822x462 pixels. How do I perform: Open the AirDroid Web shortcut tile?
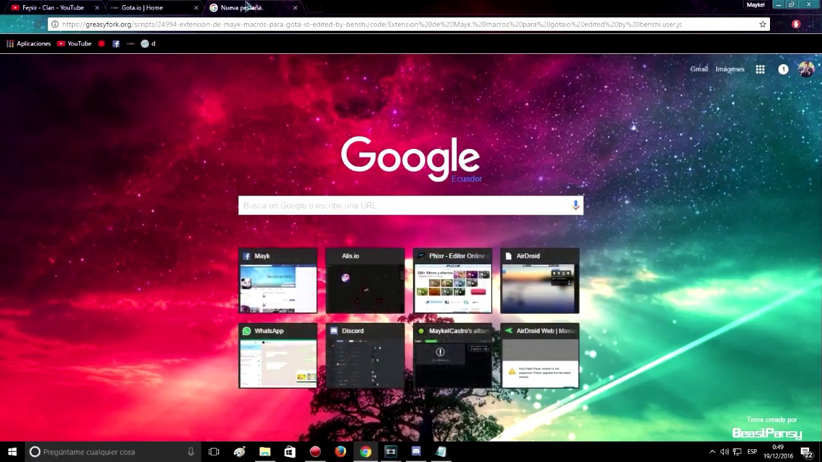(x=540, y=355)
